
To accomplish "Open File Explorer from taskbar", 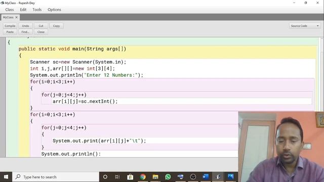I will click(x=155, y=177).
